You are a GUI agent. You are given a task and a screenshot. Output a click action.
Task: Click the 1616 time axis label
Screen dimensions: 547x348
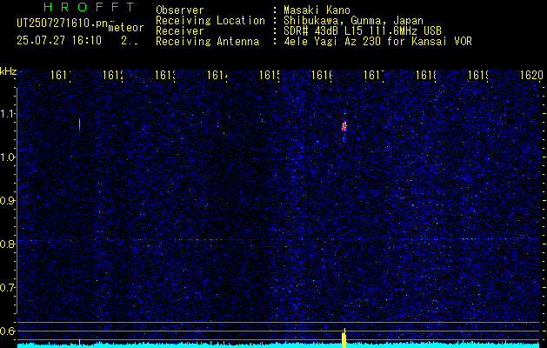[x=322, y=75]
